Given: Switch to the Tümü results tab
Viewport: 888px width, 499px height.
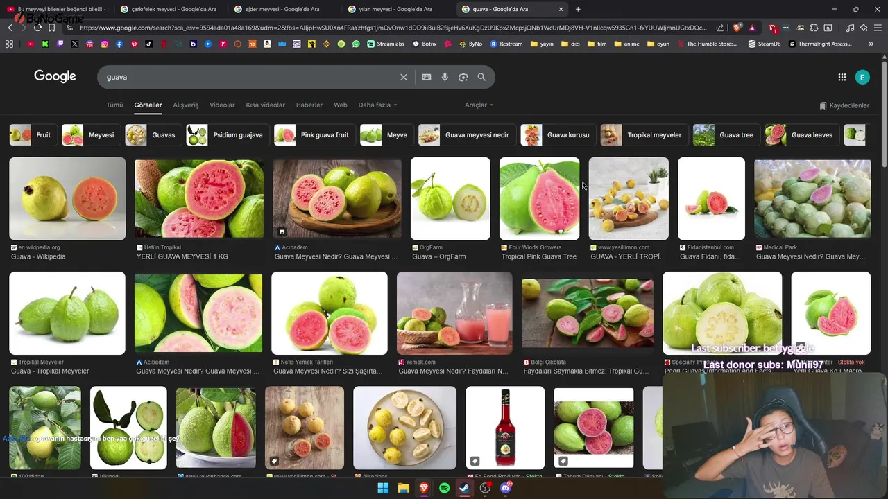Looking at the screenshot, I should [114, 105].
